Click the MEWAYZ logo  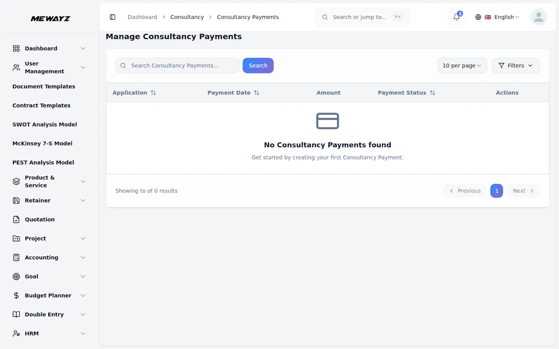[x=50, y=18]
